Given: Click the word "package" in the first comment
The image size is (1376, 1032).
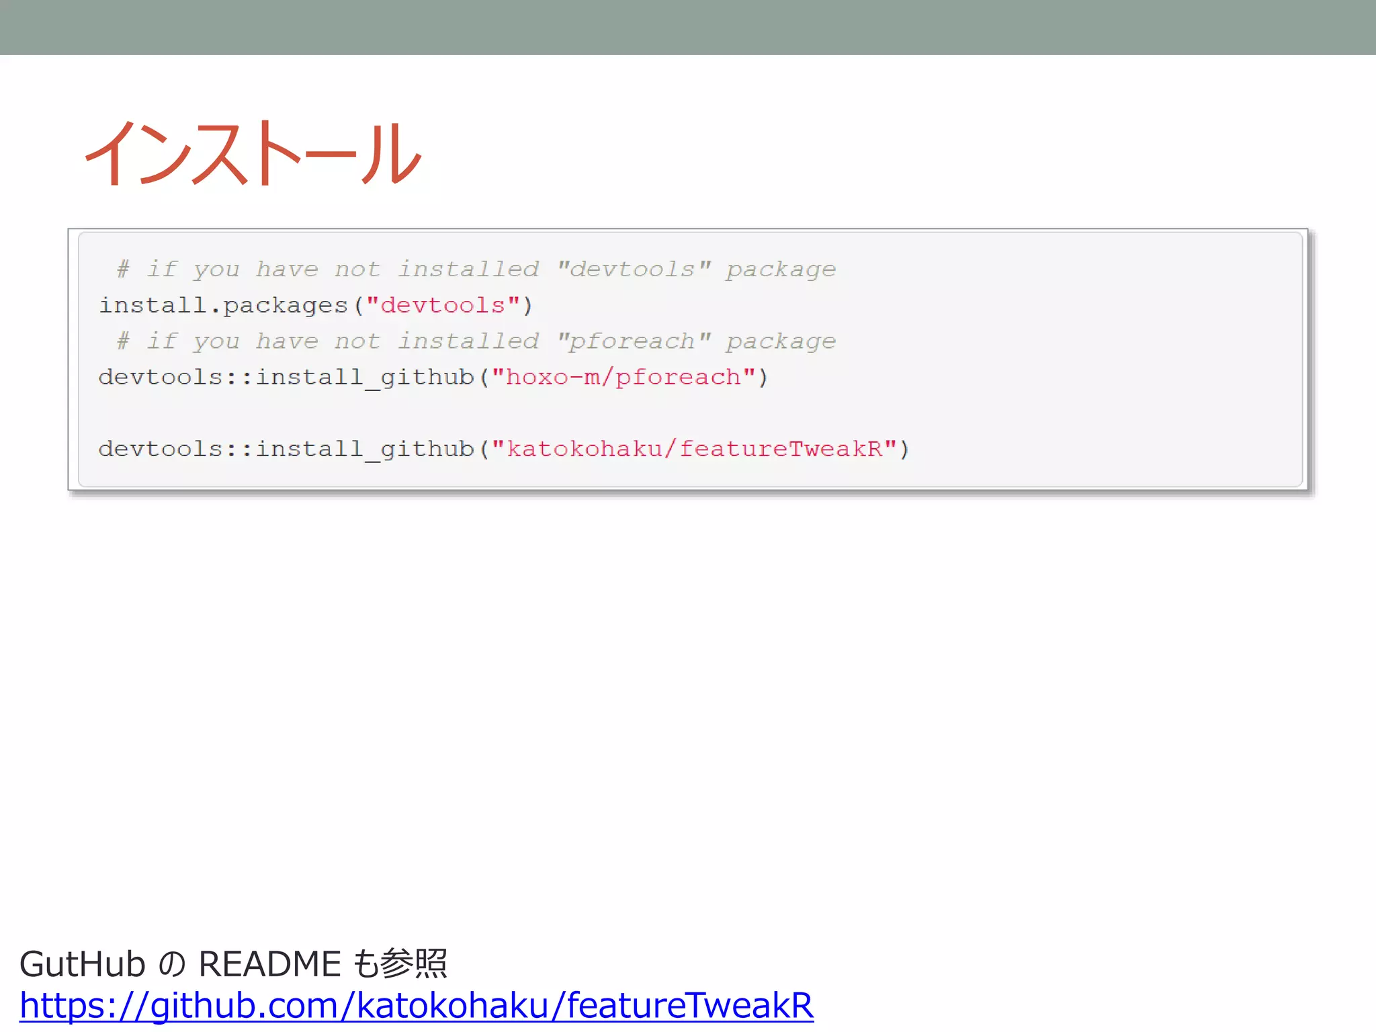Looking at the screenshot, I should pos(781,269).
